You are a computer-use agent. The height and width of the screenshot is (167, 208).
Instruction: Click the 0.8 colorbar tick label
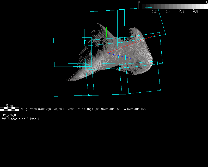point(195,12)
